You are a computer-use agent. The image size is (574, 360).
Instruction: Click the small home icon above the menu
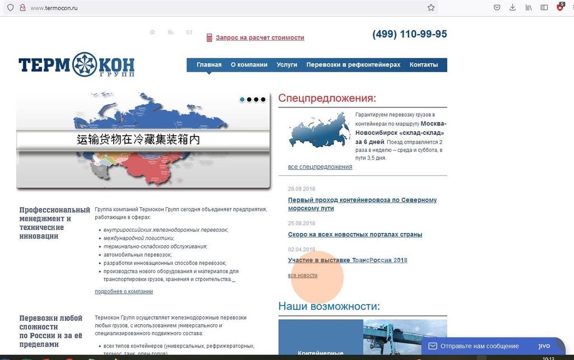(152, 32)
